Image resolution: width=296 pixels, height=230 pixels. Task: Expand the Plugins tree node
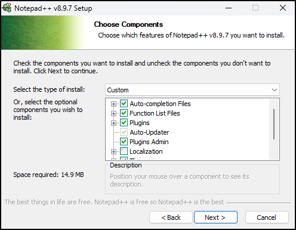(113, 123)
